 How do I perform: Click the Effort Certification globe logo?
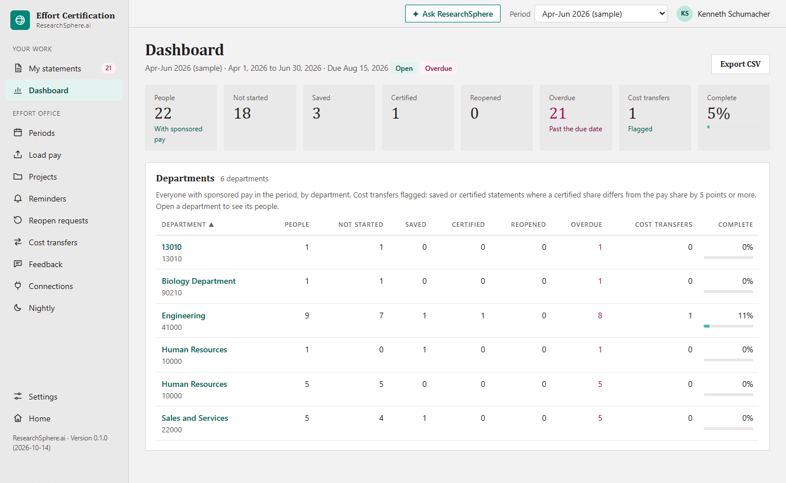click(20, 20)
